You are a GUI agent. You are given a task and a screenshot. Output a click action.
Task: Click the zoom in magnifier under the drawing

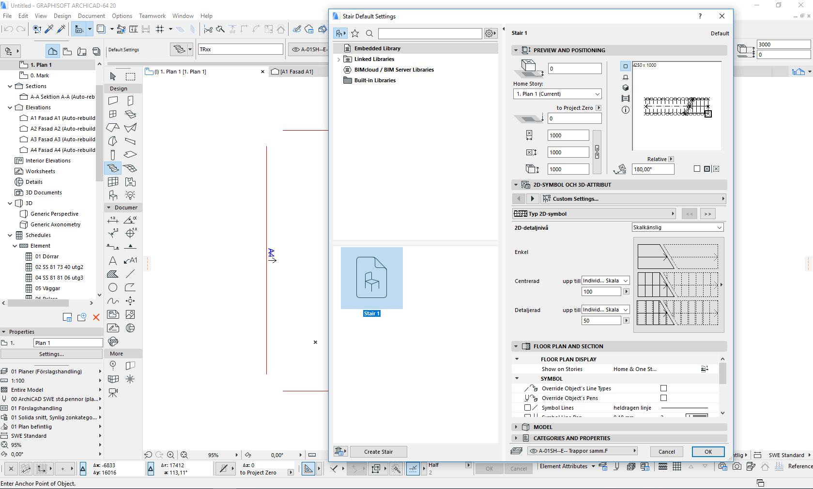pyautogui.click(x=170, y=455)
